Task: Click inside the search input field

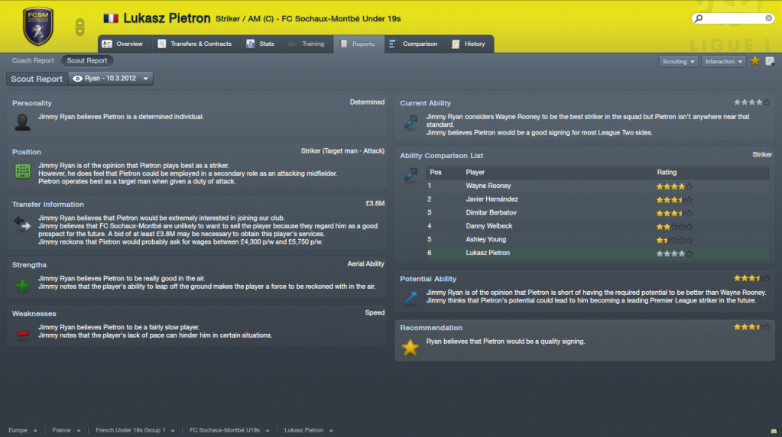Action: tap(733, 18)
